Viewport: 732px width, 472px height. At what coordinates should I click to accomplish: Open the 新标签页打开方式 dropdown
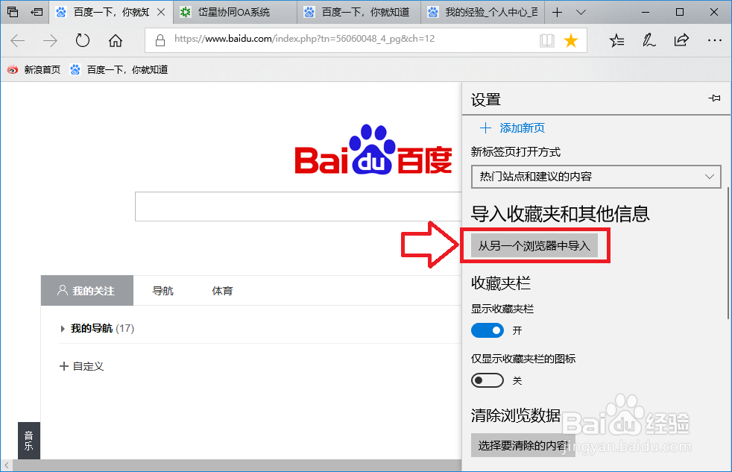(596, 177)
